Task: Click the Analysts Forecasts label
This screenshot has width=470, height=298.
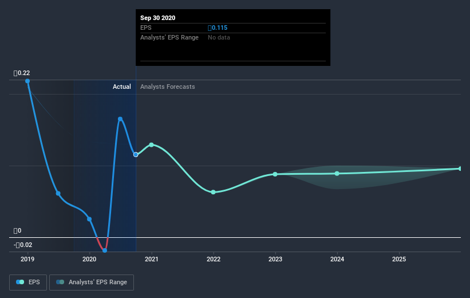Action: pos(168,87)
